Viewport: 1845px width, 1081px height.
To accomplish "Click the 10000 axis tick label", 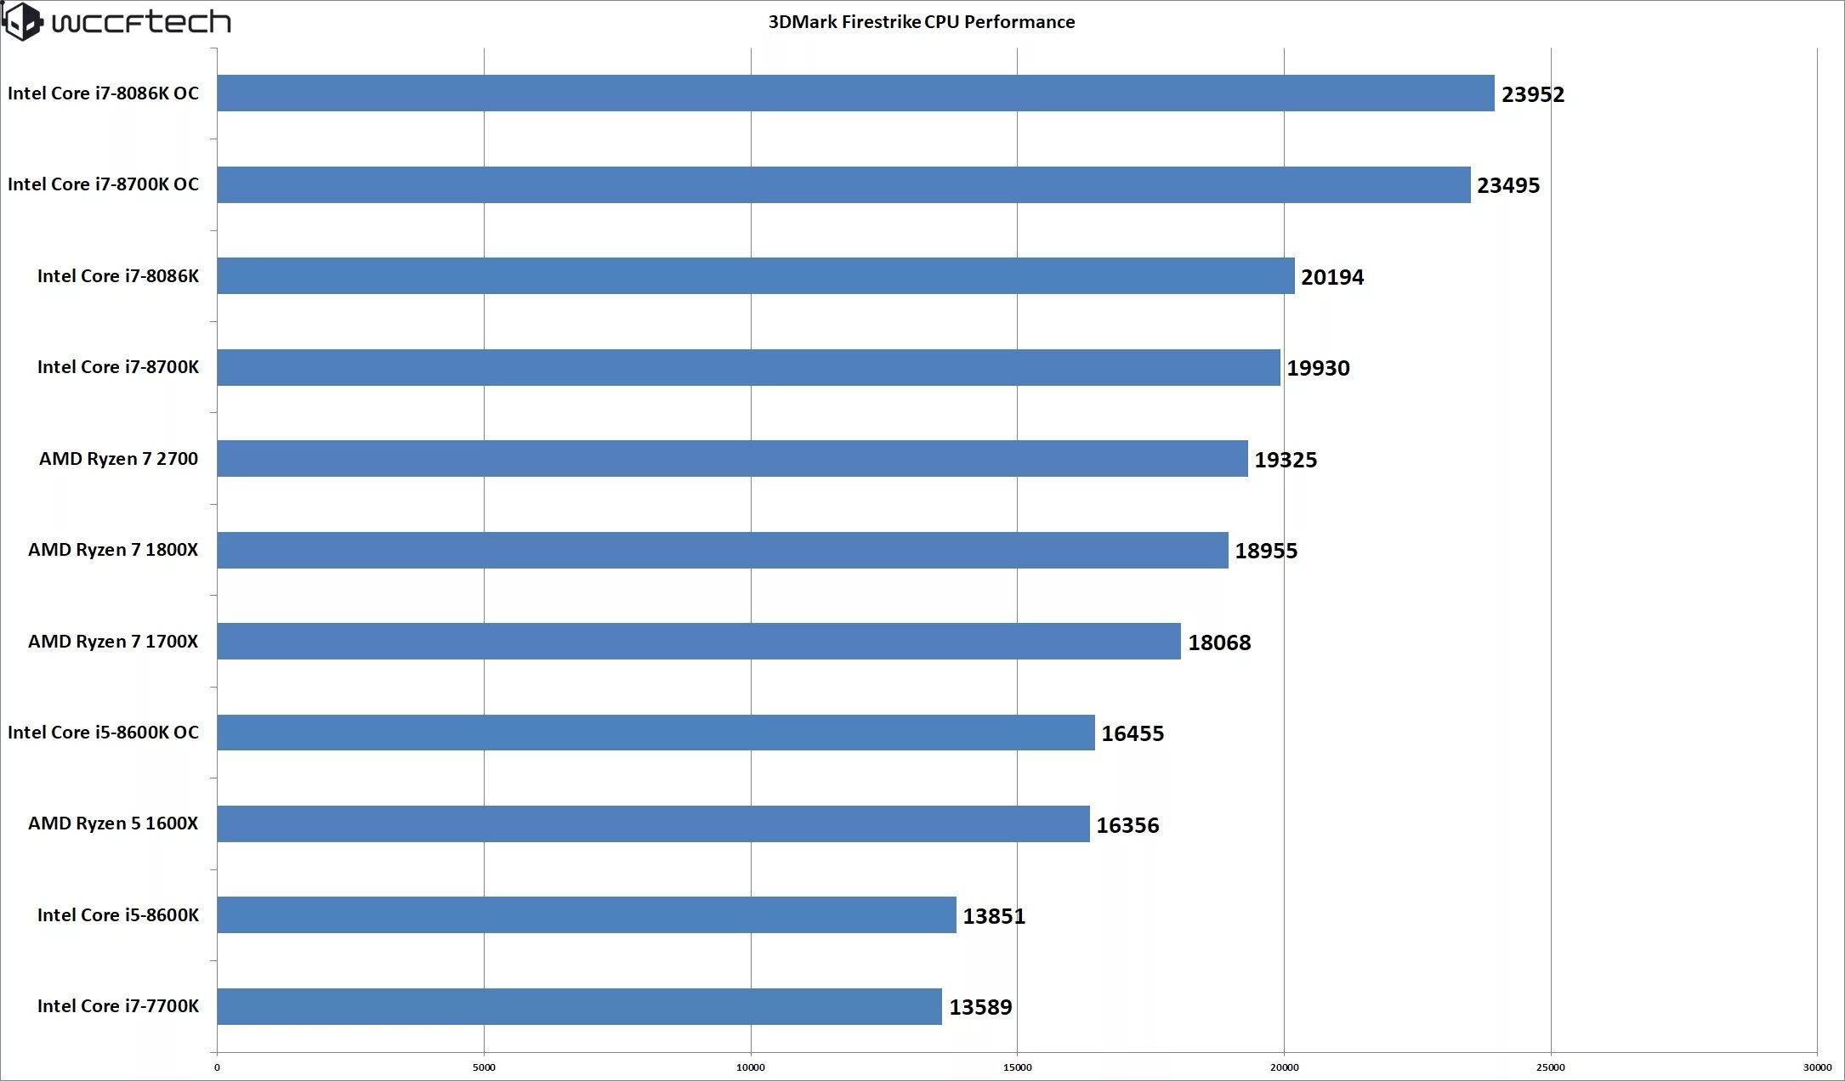I will 751,1067.
